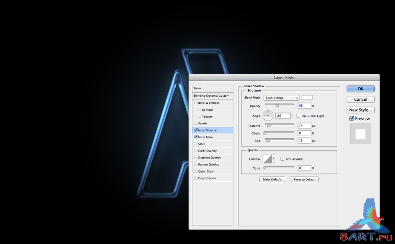Click the OK button
The image size is (395, 244).
click(360, 89)
